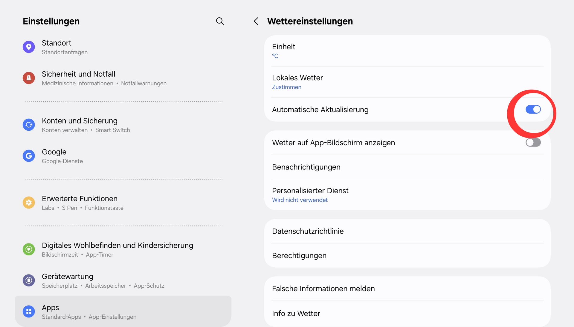
Task: Tap the purple Standort location icon
Action: point(29,47)
